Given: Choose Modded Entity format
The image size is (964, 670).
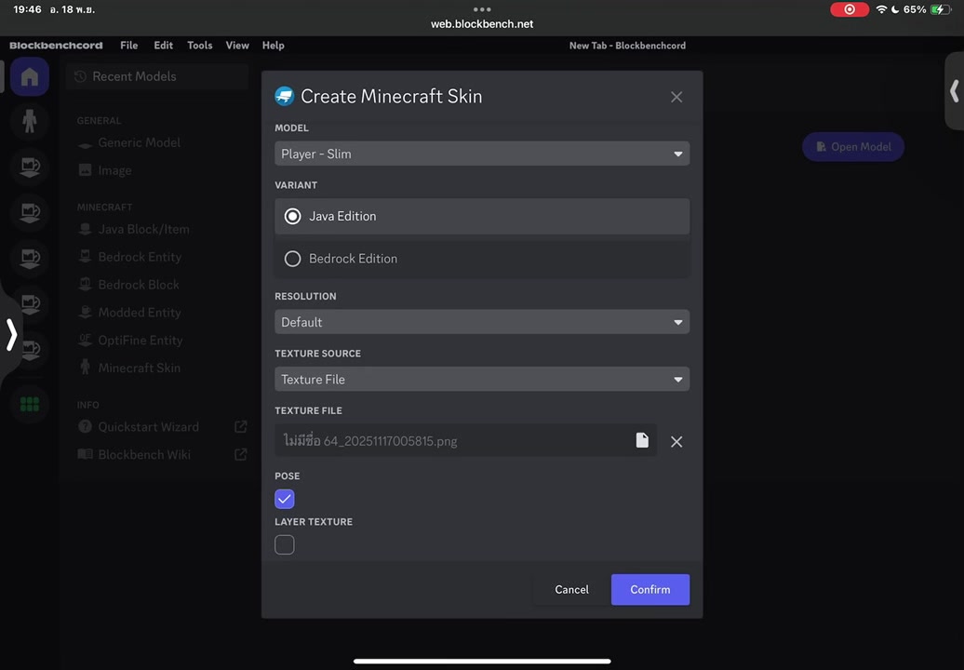Looking at the screenshot, I should (140, 313).
